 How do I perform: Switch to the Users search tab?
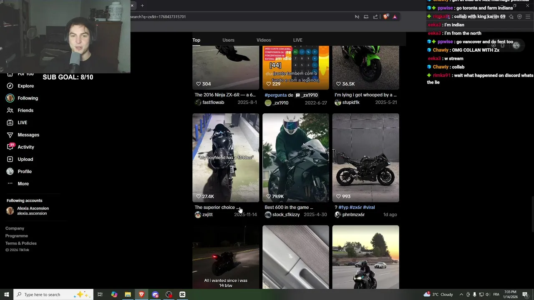(228, 40)
